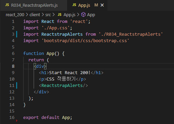Click the red deleted-line marker below line 16
The width and height of the screenshot is (174, 124).
click(17, 121)
